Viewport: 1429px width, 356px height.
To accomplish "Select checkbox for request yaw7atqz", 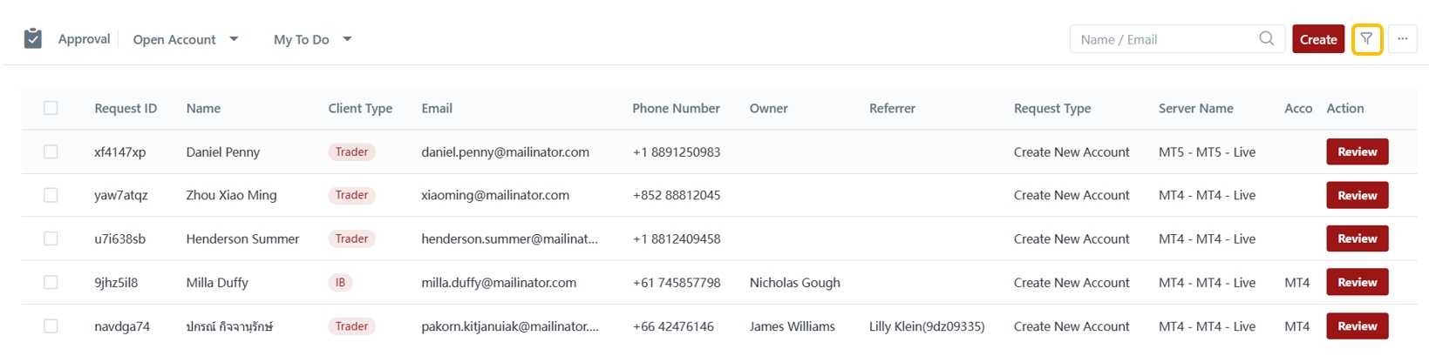I will click(x=51, y=195).
